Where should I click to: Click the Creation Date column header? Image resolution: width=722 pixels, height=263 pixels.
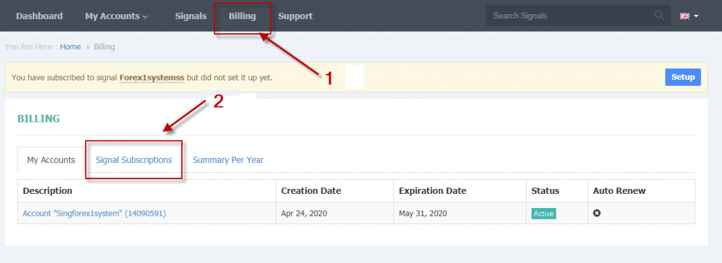click(x=311, y=190)
